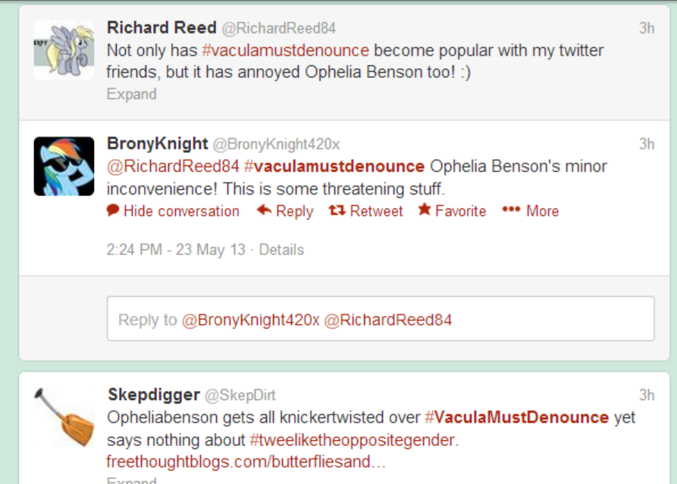Open Skepdigger's shovel avatar
677x484 pixels.
pyautogui.click(x=64, y=417)
